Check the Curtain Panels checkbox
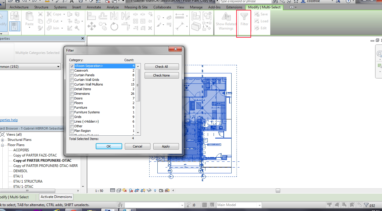The image size is (382, 211). pos(72,75)
